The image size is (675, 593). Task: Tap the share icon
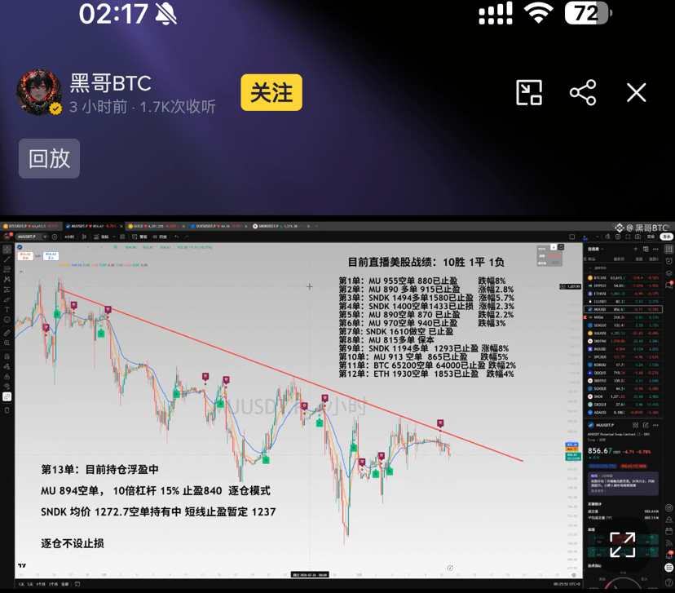583,92
